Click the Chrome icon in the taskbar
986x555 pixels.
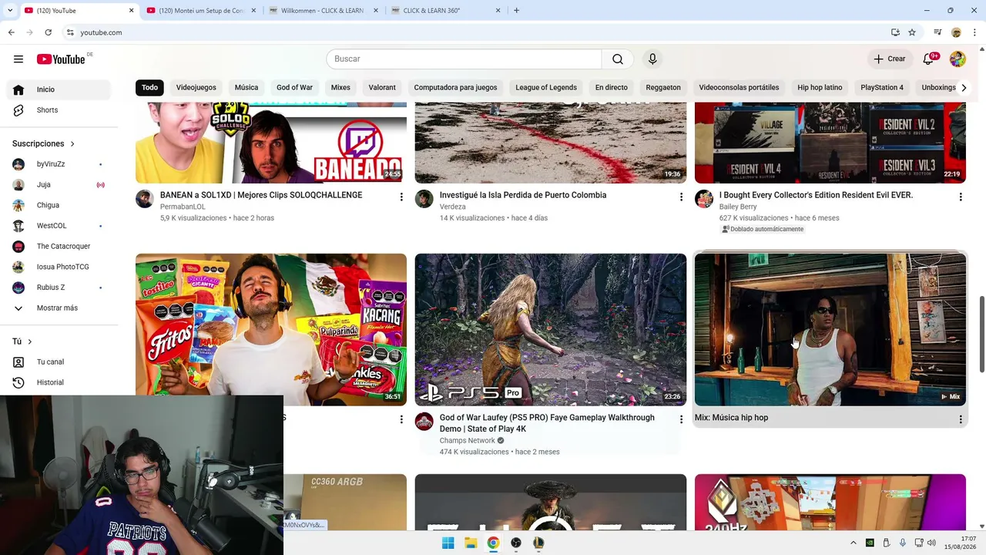point(493,543)
